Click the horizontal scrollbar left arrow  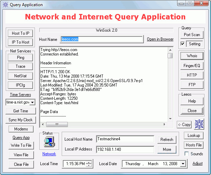[x=43, y=124]
